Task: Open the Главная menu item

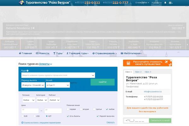Action: coord(26,53)
